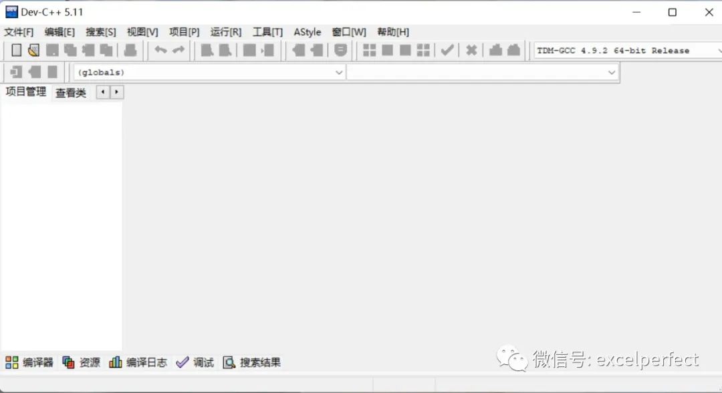722x393 pixels.
Task: Switch to the 项目管理 tab
Action: (x=26, y=92)
